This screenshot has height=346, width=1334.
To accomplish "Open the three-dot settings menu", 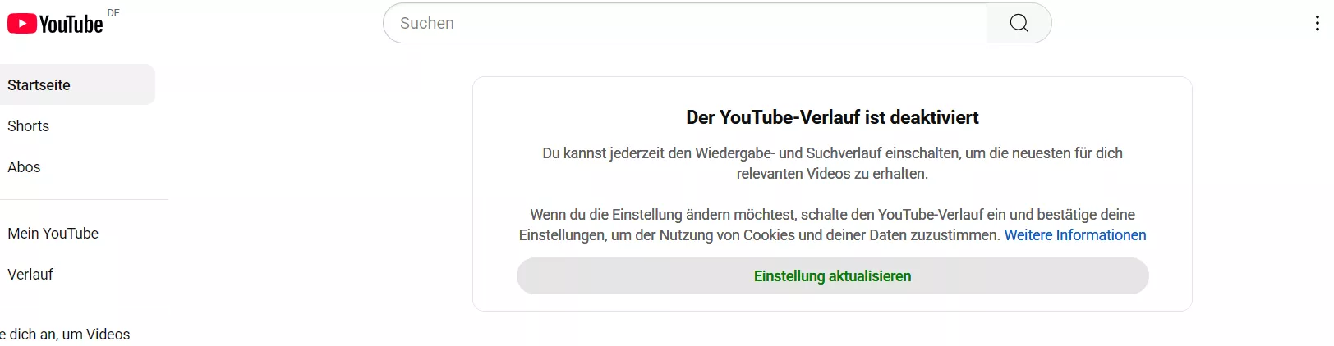I will point(1317,23).
